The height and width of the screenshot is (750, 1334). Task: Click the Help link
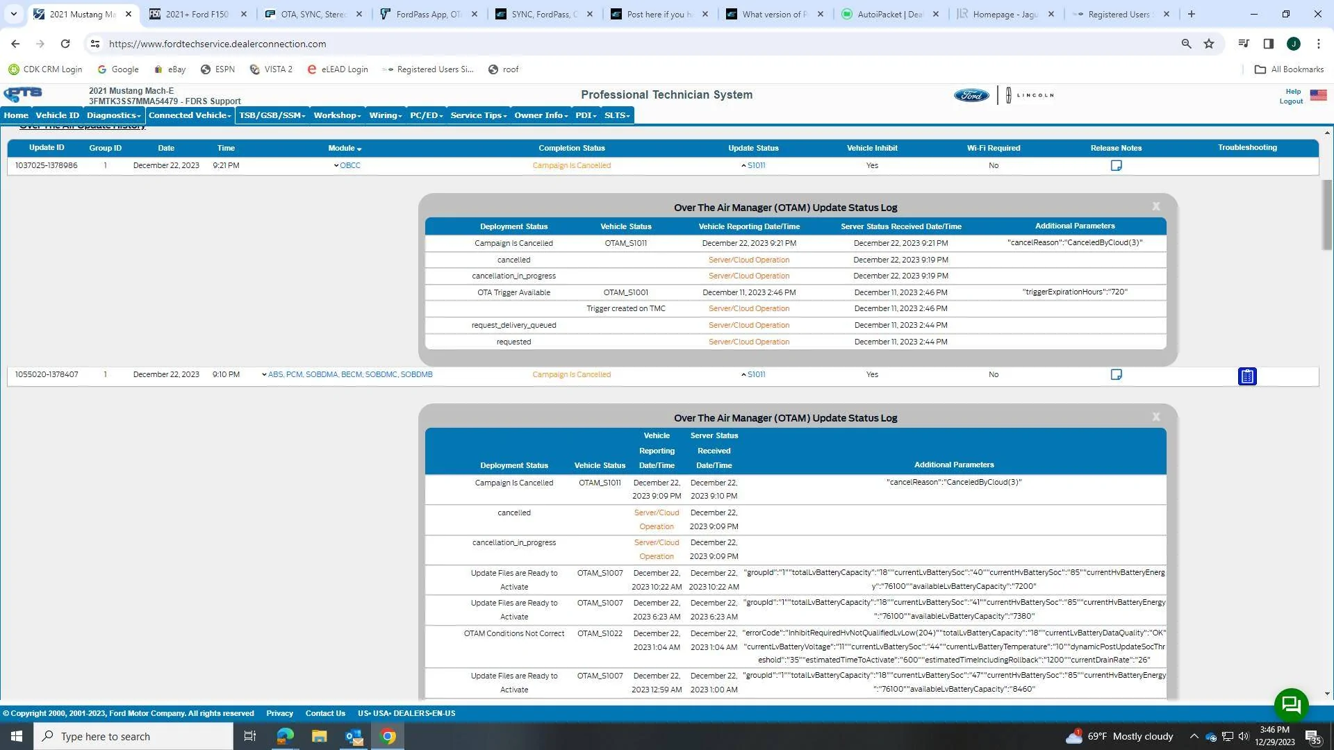(x=1293, y=91)
